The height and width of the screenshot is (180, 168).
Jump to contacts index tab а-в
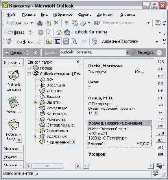[x=161, y=69]
